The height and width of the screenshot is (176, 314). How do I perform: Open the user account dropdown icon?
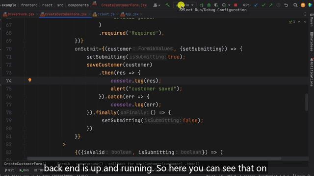157,5
